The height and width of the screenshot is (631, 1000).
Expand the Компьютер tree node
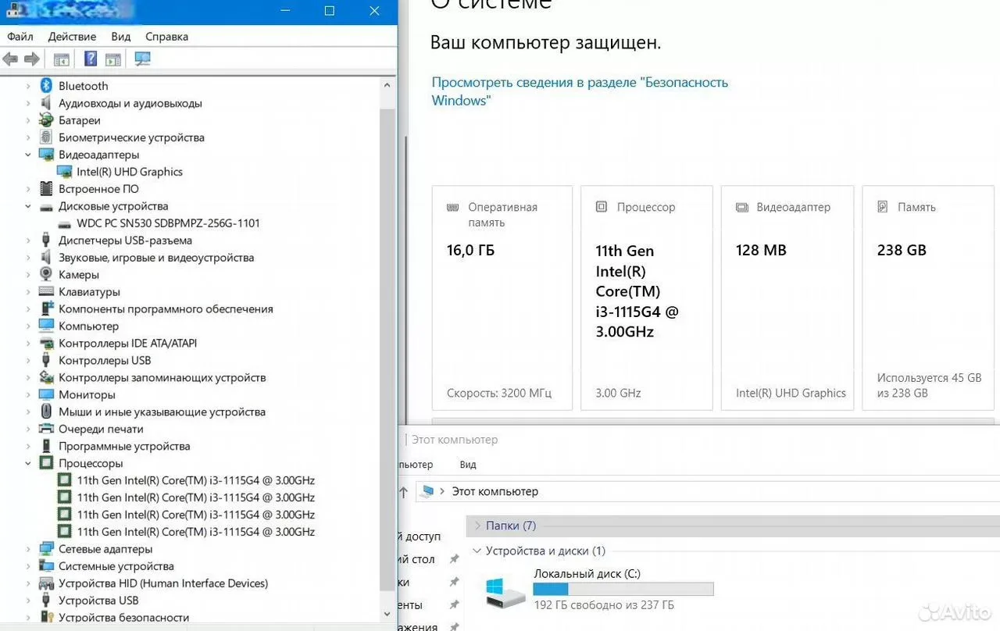point(28,326)
